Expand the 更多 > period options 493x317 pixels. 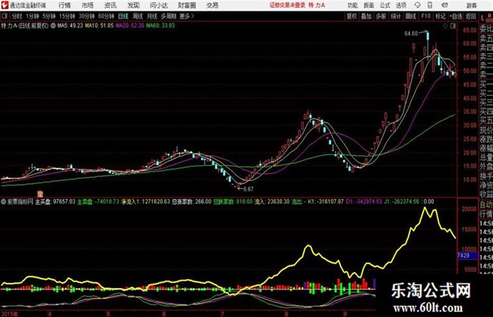[187, 16]
